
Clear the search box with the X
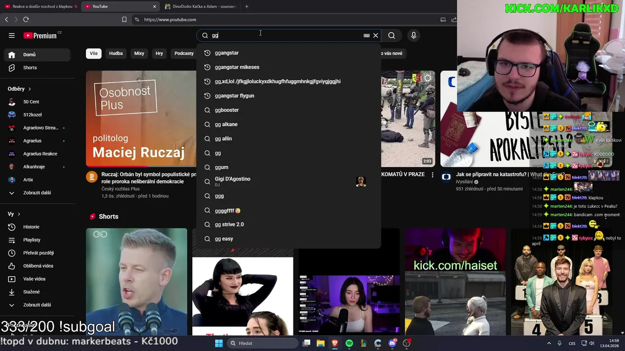coord(375,35)
